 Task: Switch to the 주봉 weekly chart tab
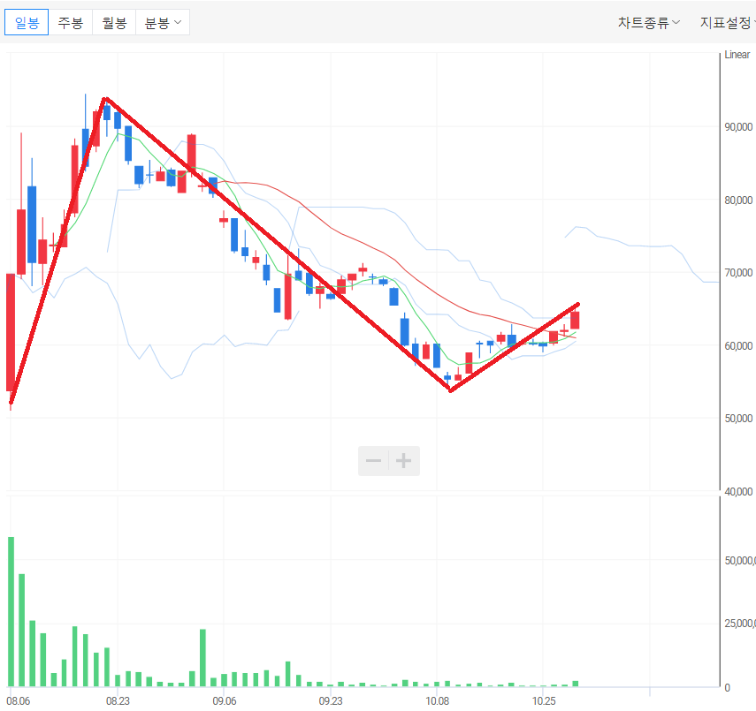(x=71, y=22)
